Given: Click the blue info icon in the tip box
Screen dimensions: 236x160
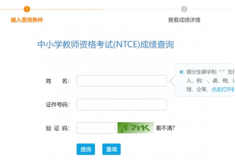Looking at the screenshot, I should pyautogui.click(x=181, y=72).
